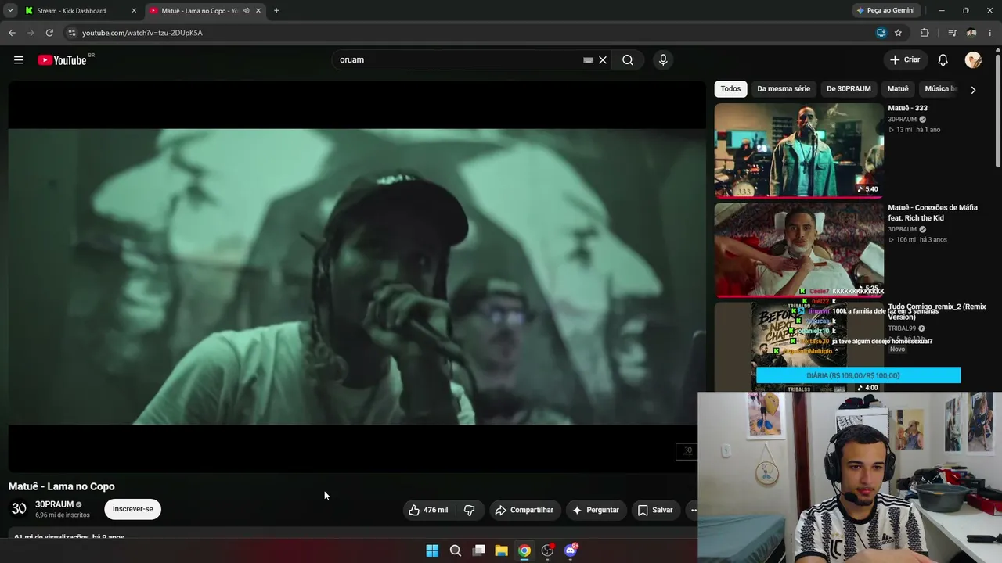Image resolution: width=1002 pixels, height=563 pixels.
Task: Go back to the previous page
Action: tap(12, 33)
